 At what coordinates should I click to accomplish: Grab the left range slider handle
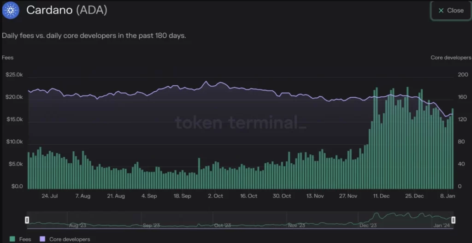[27, 220]
